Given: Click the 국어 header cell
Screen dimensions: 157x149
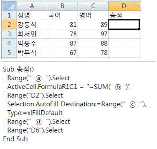Looking at the screenshot, I should (x=62, y=15).
